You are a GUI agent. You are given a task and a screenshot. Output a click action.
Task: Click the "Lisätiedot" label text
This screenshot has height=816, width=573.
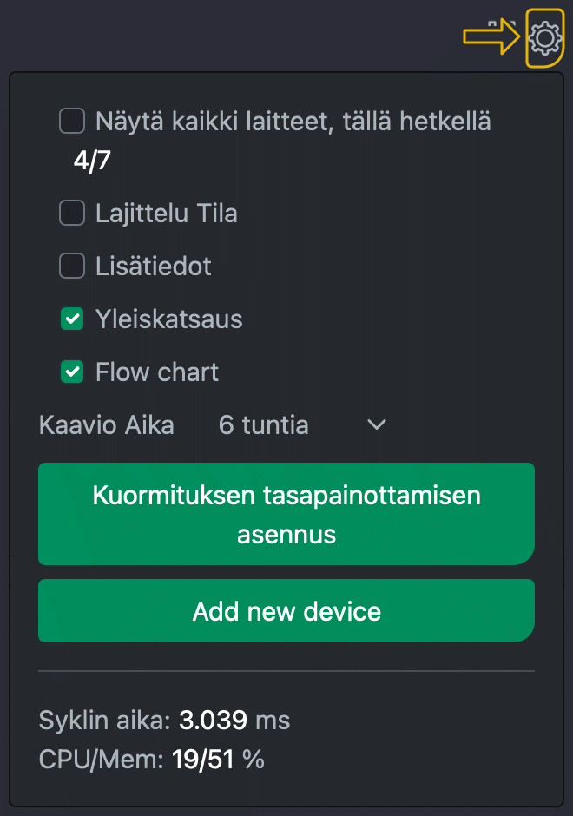click(x=152, y=266)
